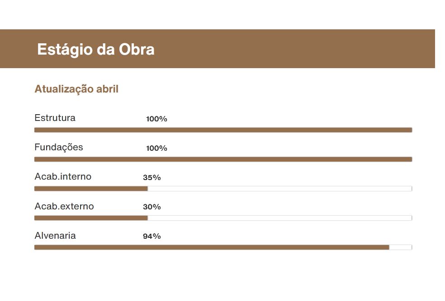Click the Fundações label
445x301 pixels.
tap(59, 147)
